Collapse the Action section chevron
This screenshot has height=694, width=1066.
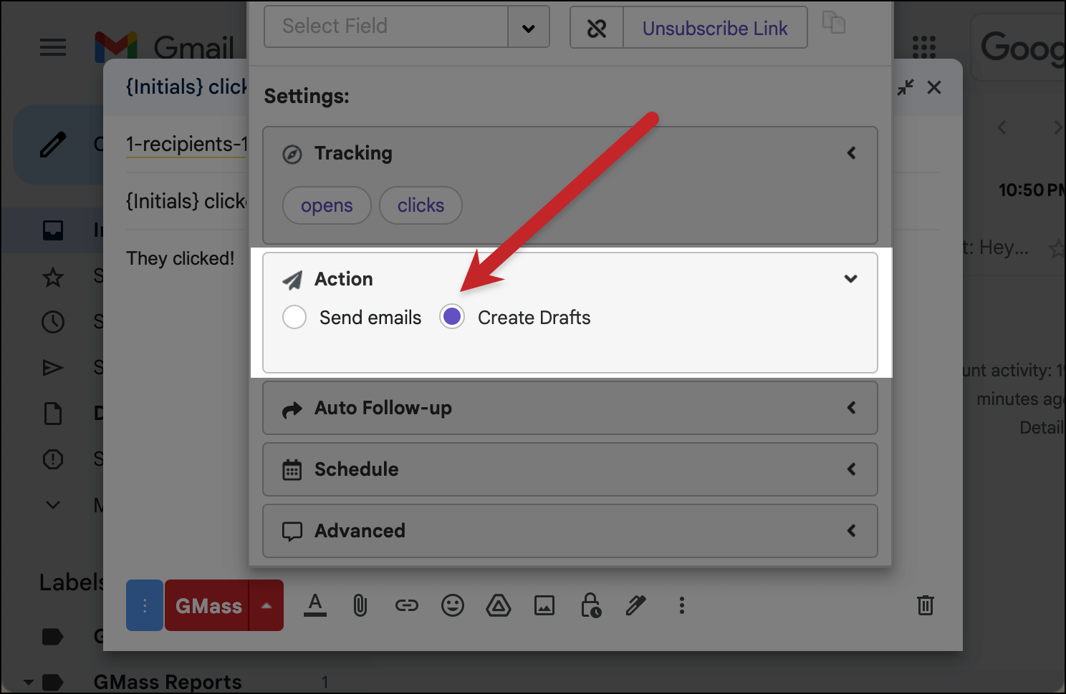coord(851,279)
